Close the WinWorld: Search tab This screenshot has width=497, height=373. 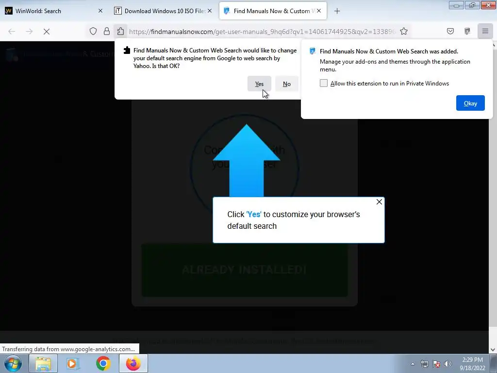(100, 11)
